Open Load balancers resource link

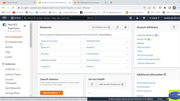tap(93, 54)
